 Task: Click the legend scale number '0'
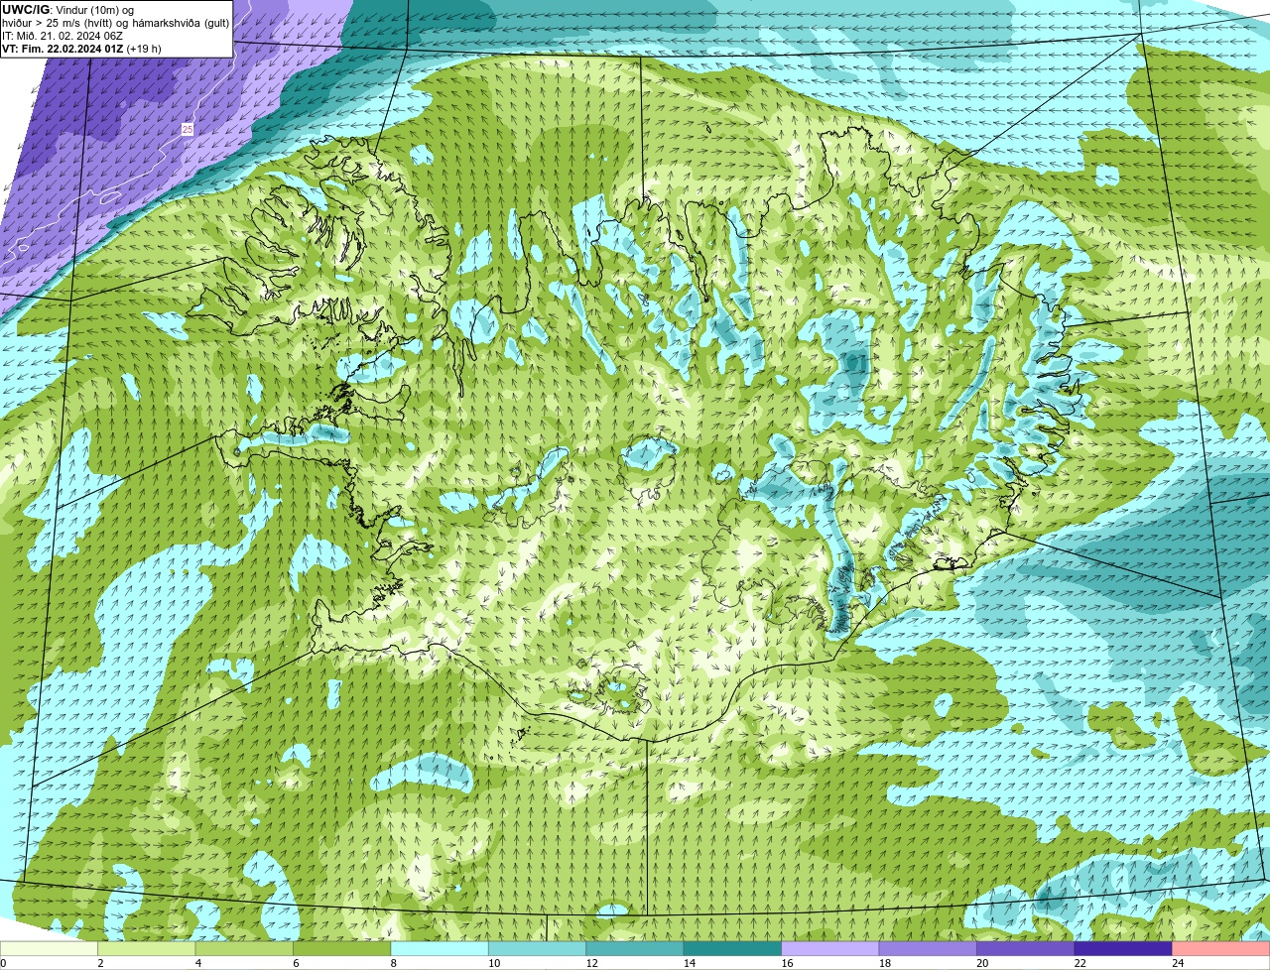(3, 963)
